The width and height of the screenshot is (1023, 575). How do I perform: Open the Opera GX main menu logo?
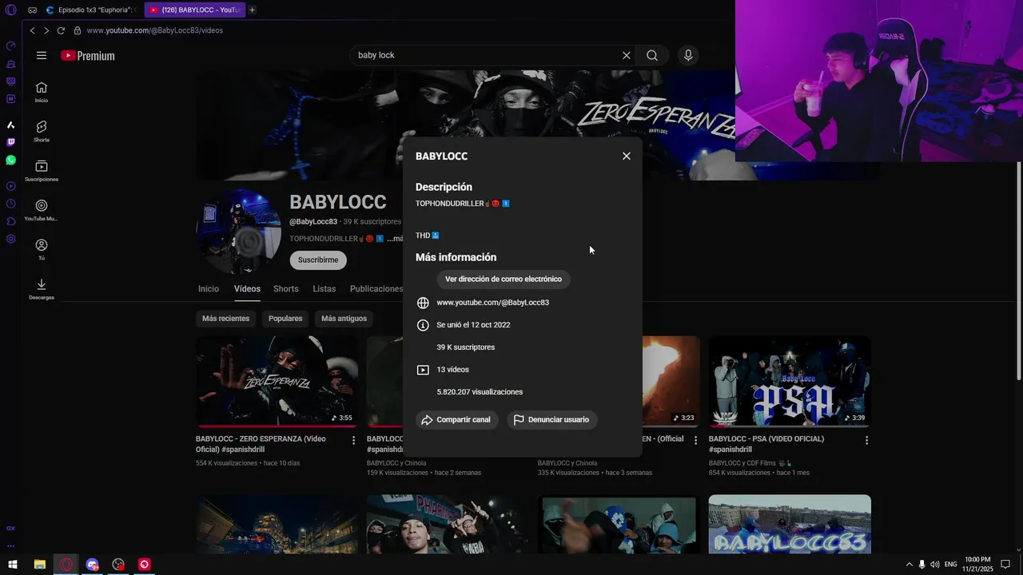tap(10, 10)
